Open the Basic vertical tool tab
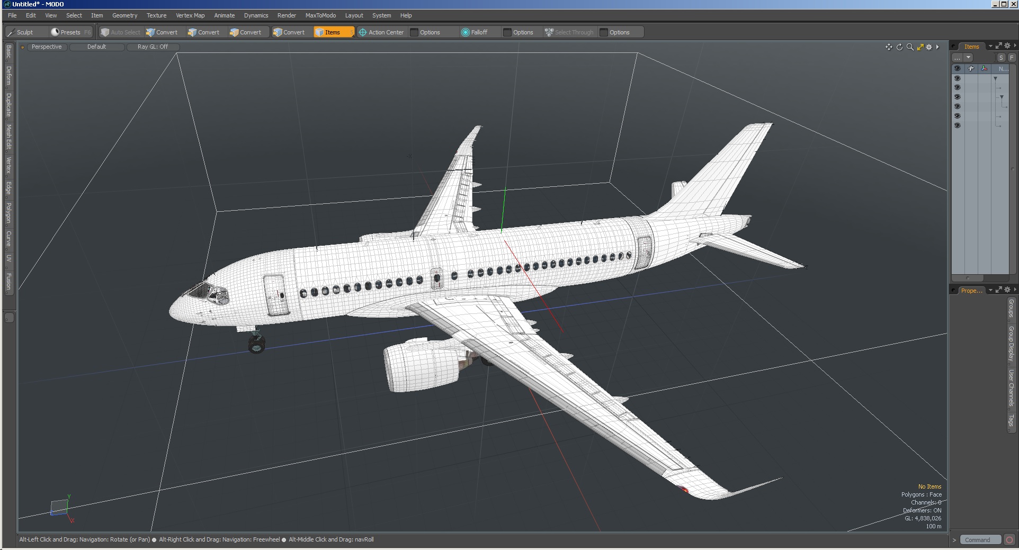The image size is (1019, 550). pos(8,52)
